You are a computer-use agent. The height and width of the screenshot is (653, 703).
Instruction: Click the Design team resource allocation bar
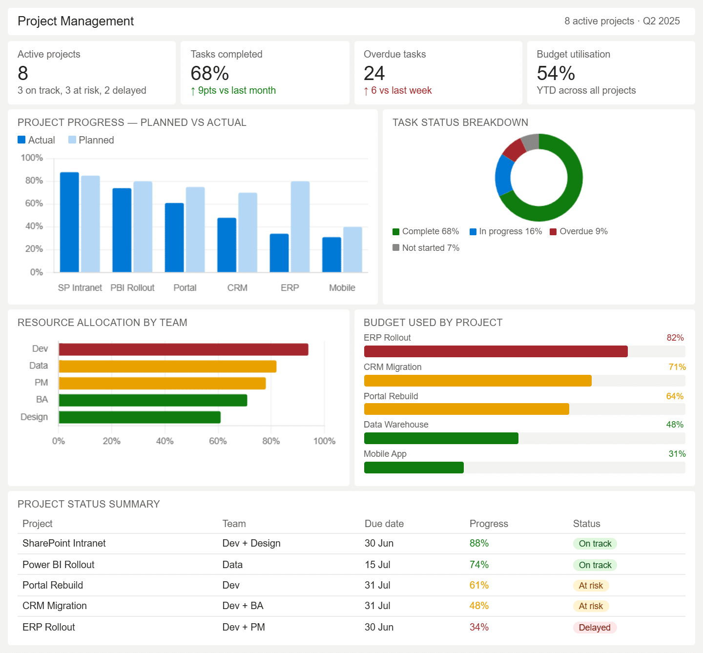140,417
